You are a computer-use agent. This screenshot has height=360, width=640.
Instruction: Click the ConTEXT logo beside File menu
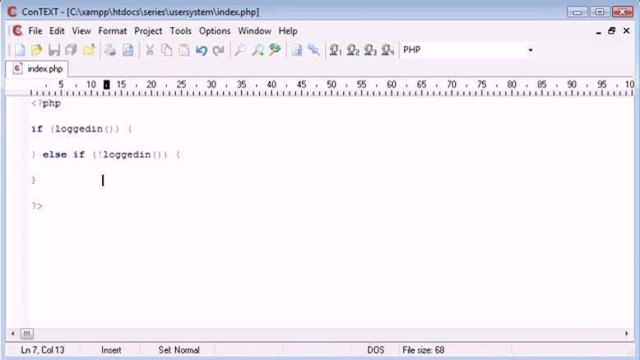(x=17, y=30)
